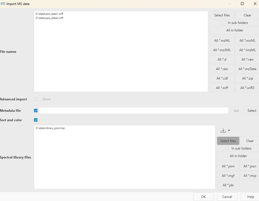Click All *.mzML directly above All *.mzXML
The height and width of the screenshot is (201, 259).
222,41
